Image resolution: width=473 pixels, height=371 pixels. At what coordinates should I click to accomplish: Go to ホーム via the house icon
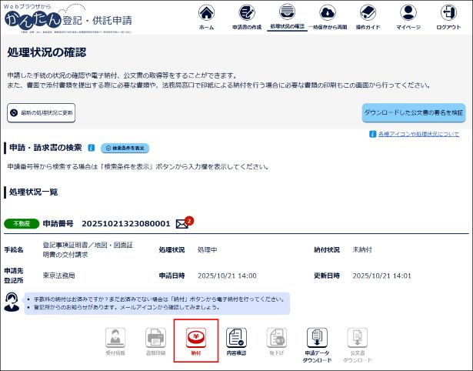(206, 13)
